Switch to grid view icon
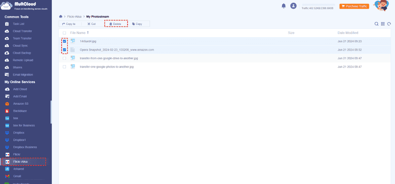Screen dimensions: 395x184 [x=383, y=24]
